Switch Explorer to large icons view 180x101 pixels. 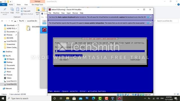tap(178, 94)
